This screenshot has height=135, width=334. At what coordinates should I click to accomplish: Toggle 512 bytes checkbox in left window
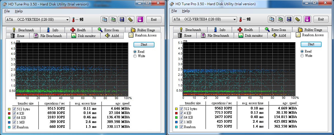14,109
